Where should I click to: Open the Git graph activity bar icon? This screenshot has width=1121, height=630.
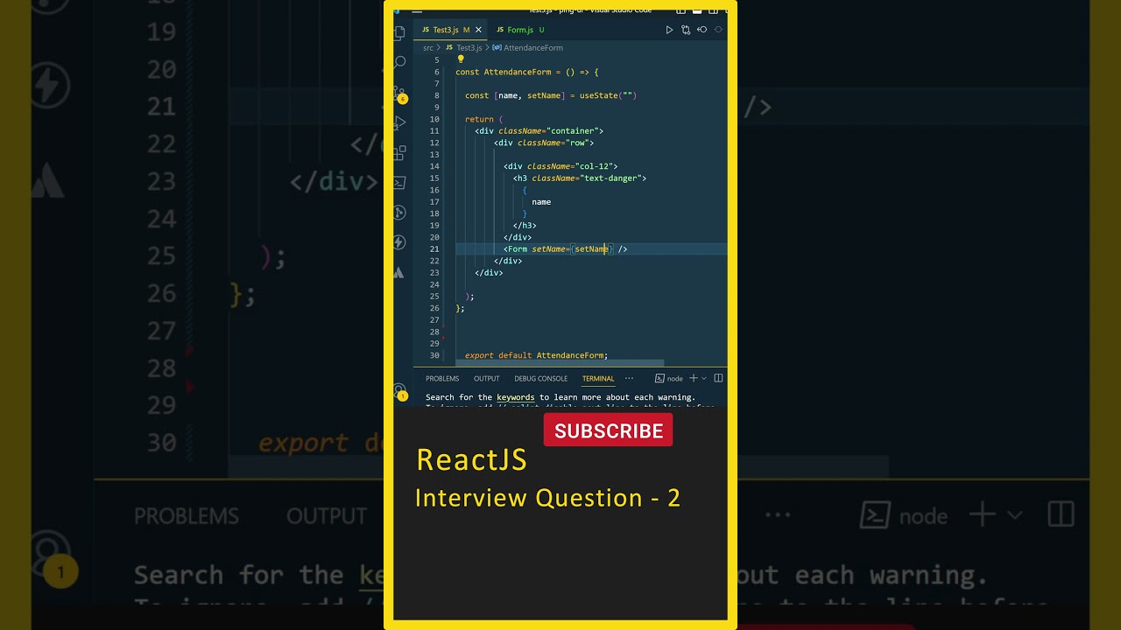(399, 212)
